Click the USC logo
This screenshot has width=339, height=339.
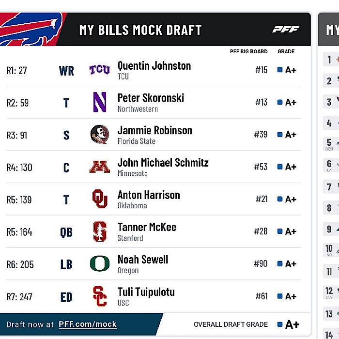(100, 296)
